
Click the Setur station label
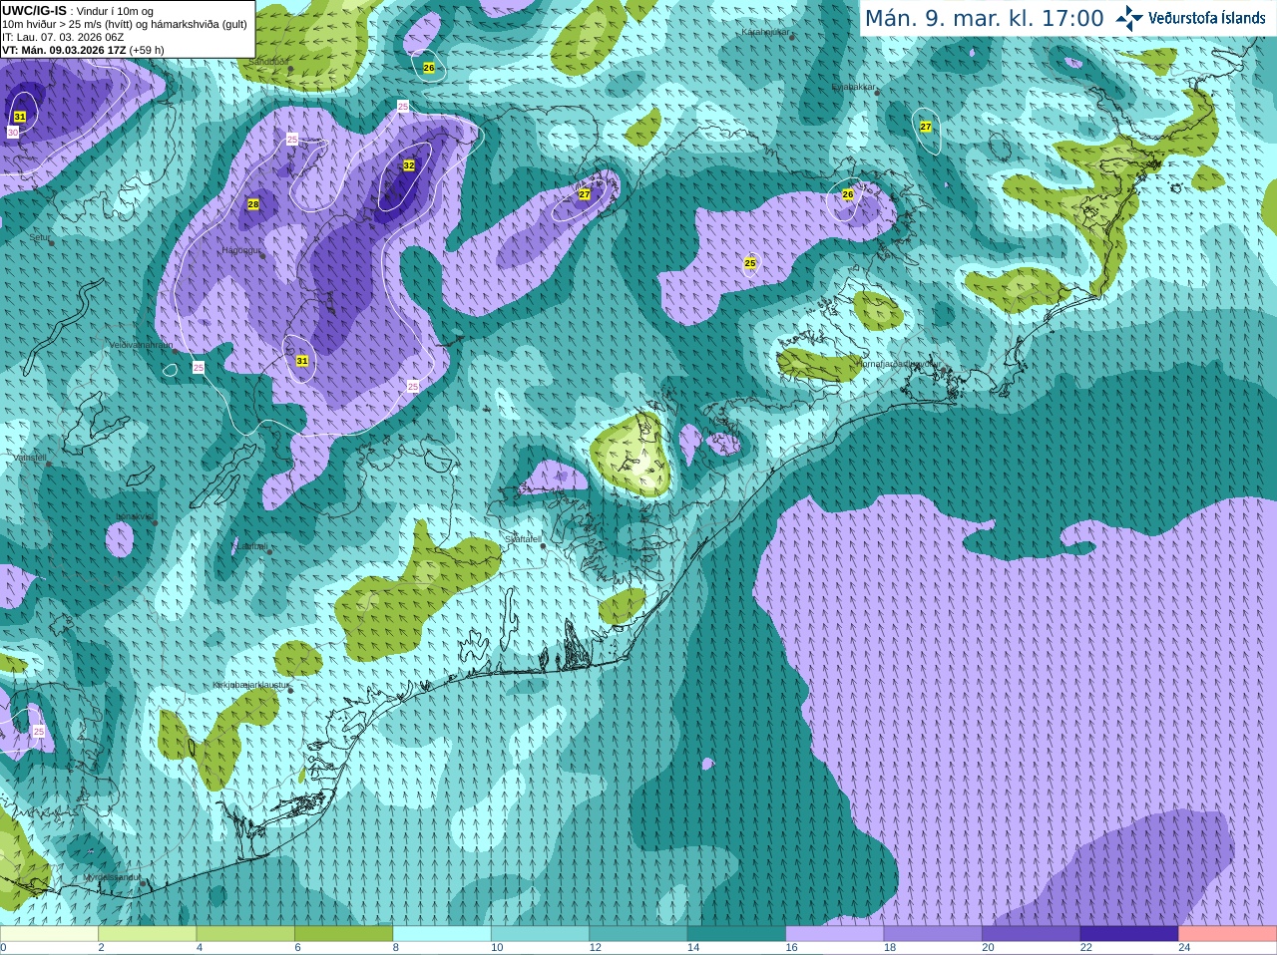40,237
